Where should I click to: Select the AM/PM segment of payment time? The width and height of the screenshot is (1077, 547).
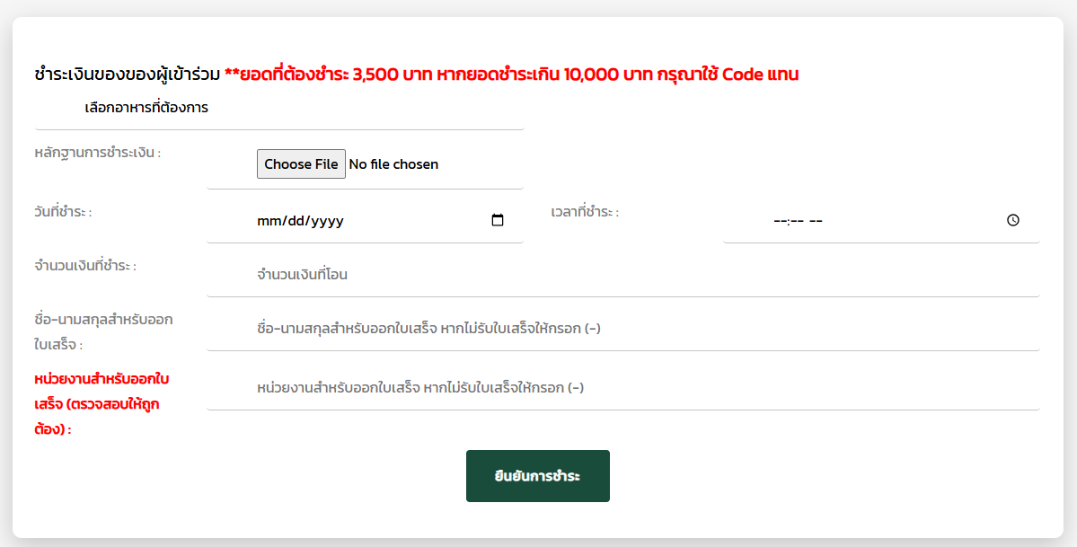816,221
